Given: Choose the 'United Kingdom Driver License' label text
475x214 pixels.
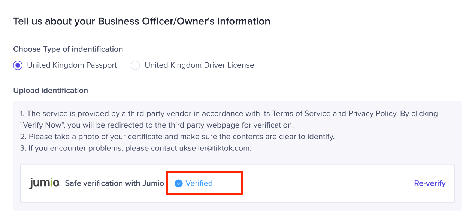Looking at the screenshot, I should click(x=199, y=65).
